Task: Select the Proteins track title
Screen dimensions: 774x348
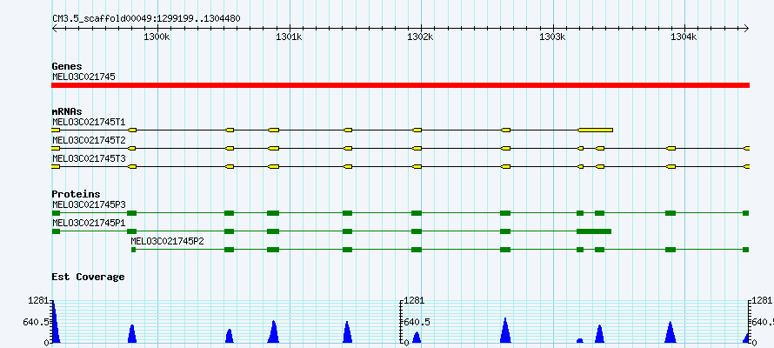Action: pos(76,194)
